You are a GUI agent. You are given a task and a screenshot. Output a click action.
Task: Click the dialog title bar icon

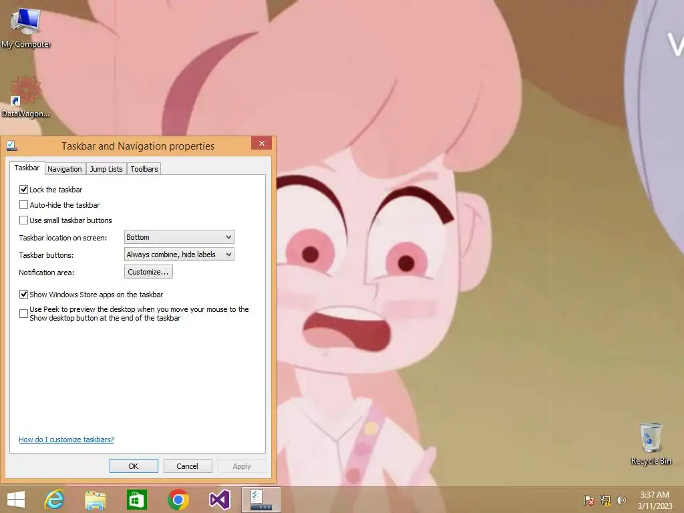coord(12,146)
